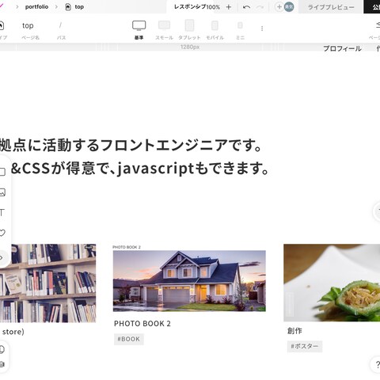
Task: Click the プロフィール nav link
Action: 342,48
